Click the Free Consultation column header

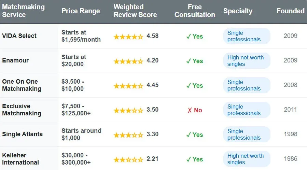[x=195, y=11]
